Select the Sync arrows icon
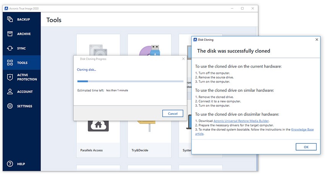 click(10, 48)
